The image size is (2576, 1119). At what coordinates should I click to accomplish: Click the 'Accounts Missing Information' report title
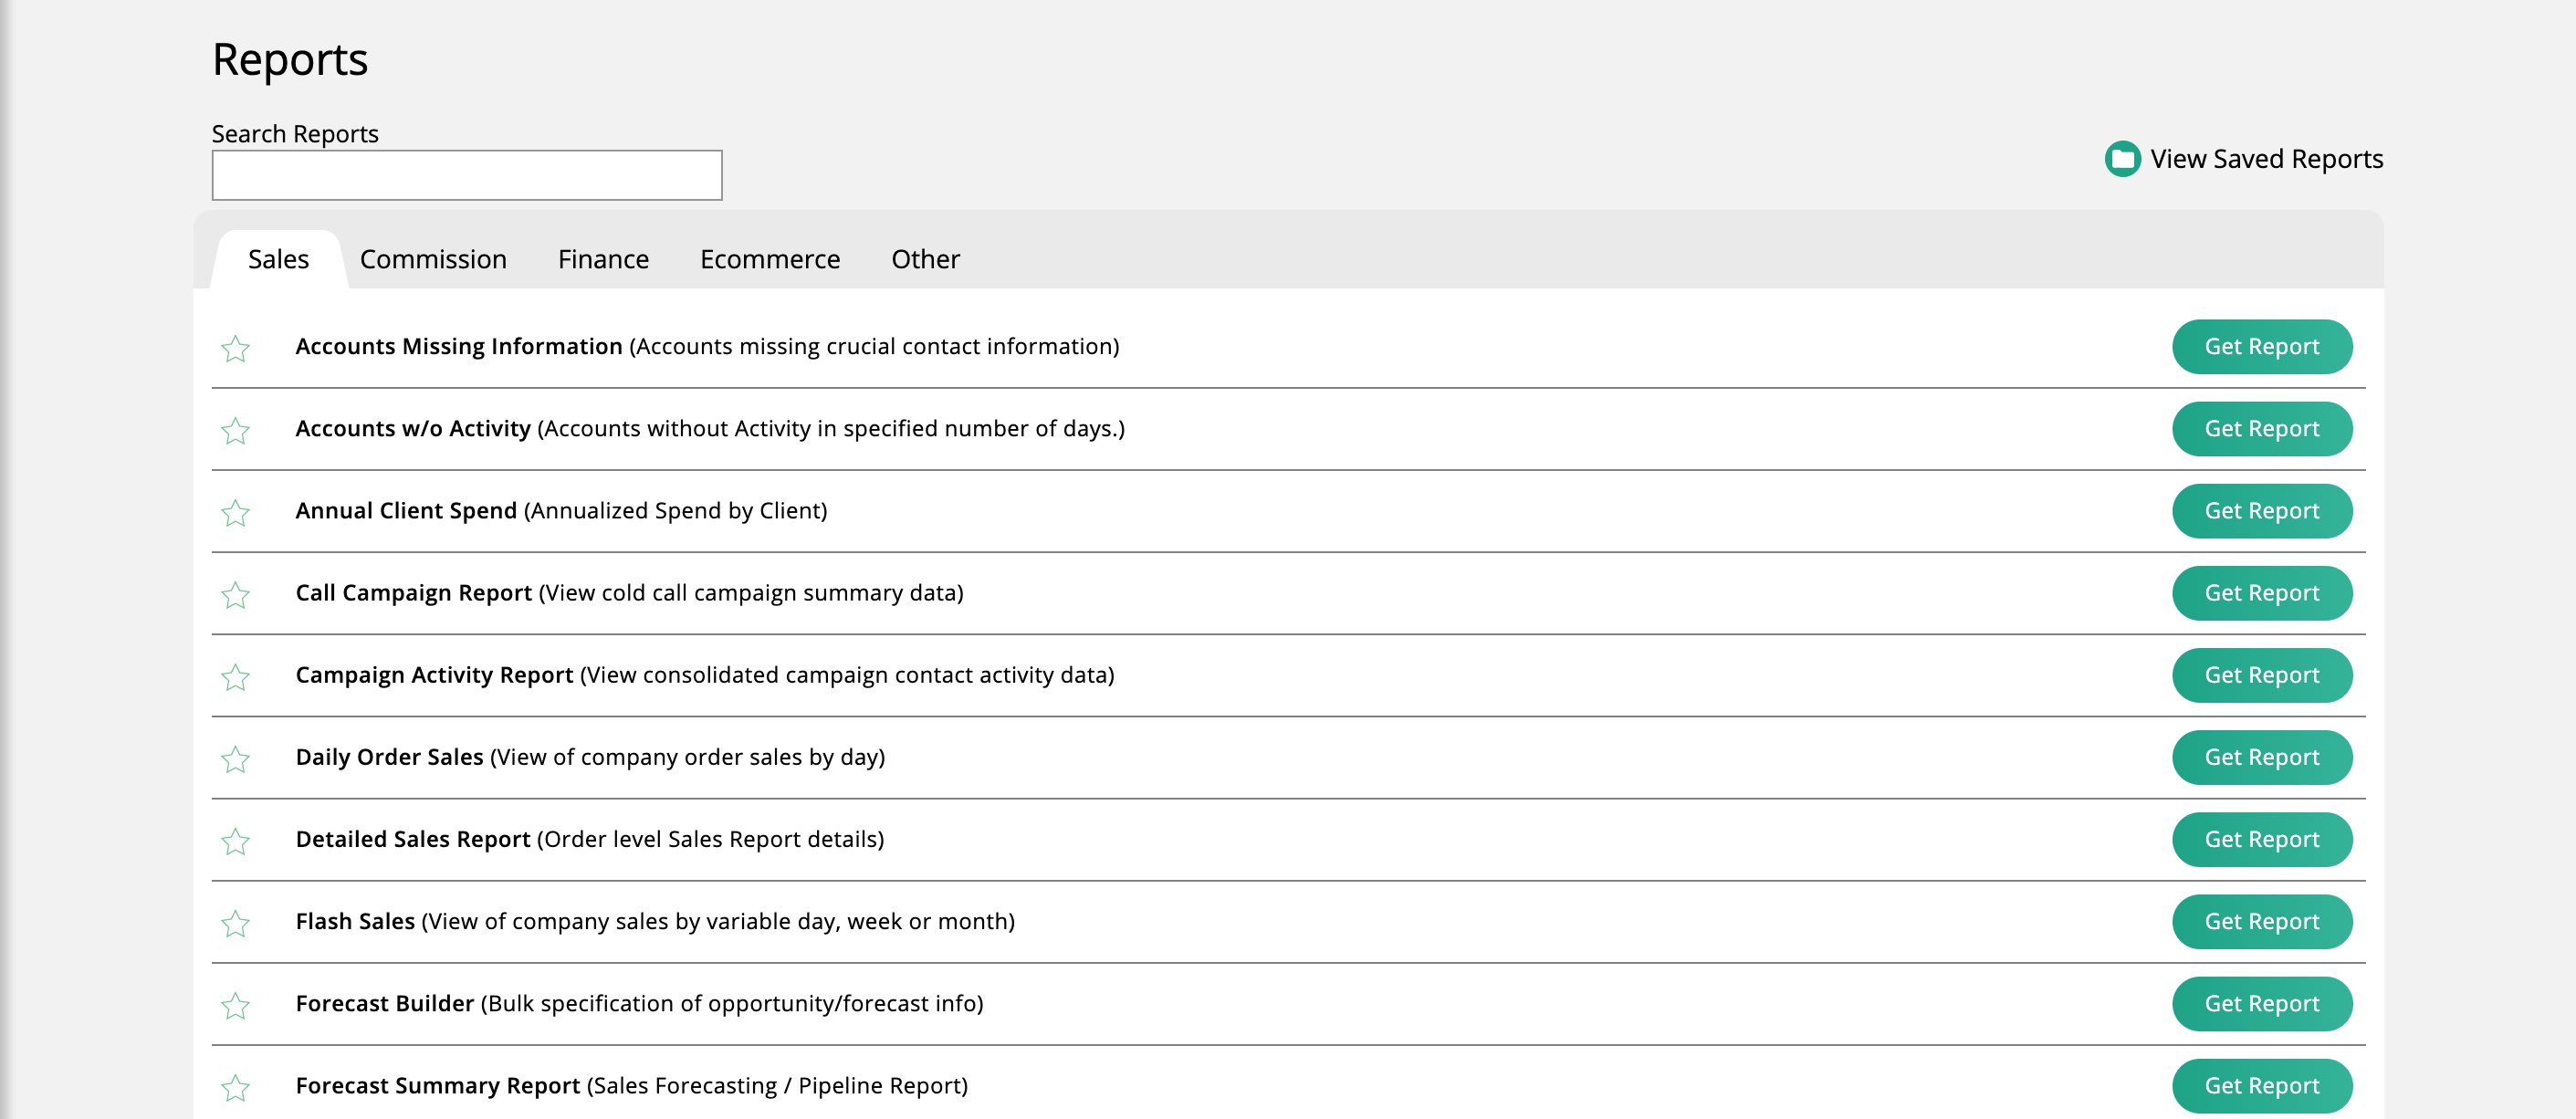click(x=459, y=346)
